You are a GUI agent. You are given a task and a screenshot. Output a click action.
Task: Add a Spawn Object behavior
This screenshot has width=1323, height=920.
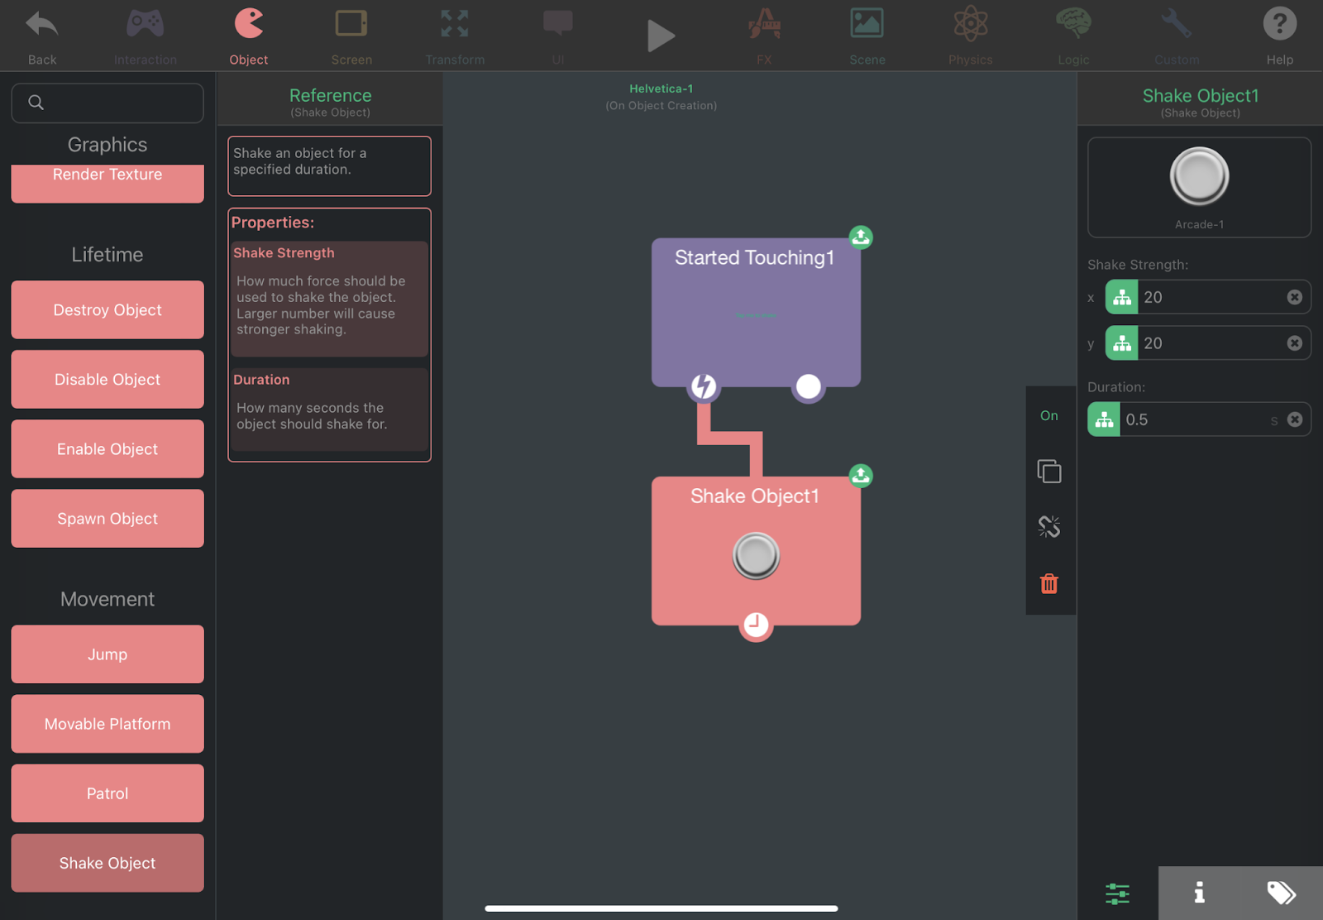(x=107, y=518)
